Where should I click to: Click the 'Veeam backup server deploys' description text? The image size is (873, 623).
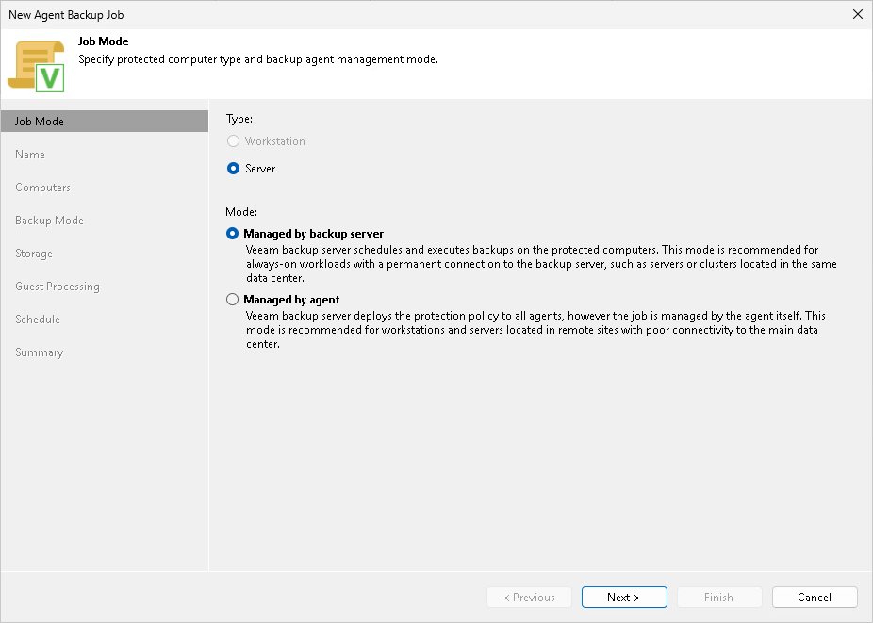tap(535, 330)
